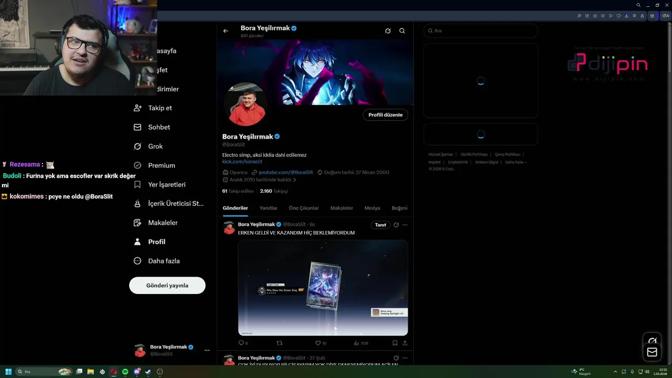672x378 pixels.
Task: Click repost icon on first post
Action: coord(279,343)
